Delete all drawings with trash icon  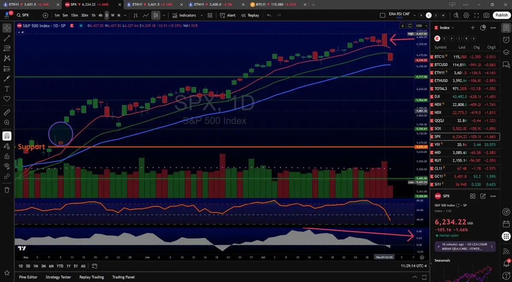[7, 190]
